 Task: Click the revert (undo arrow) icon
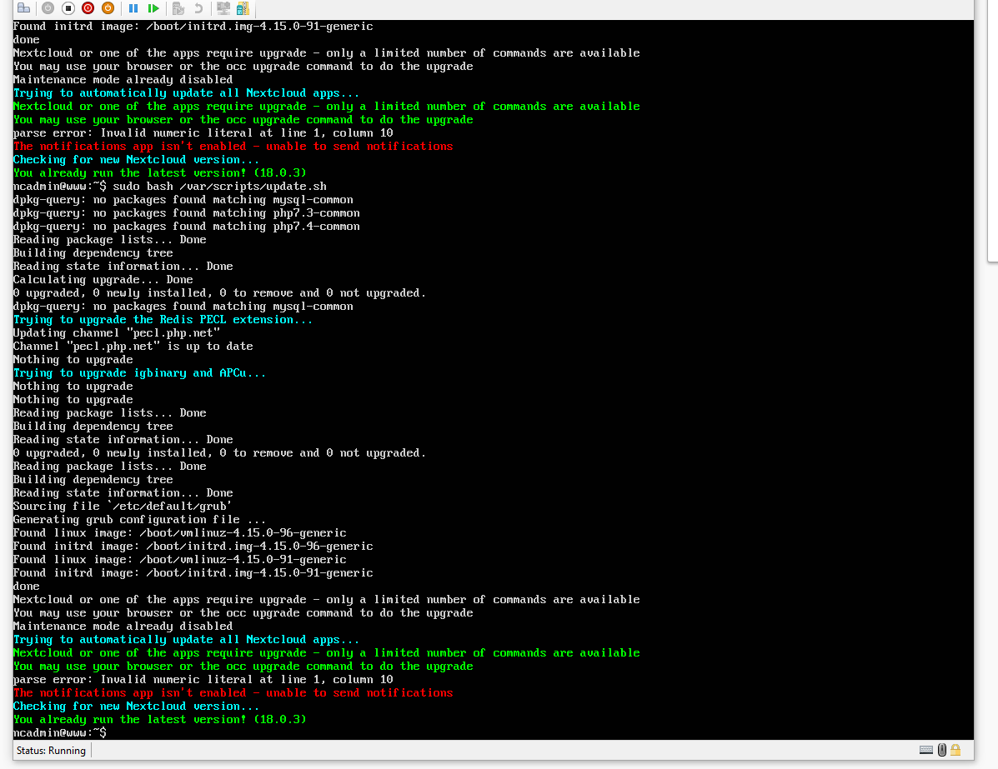click(198, 8)
